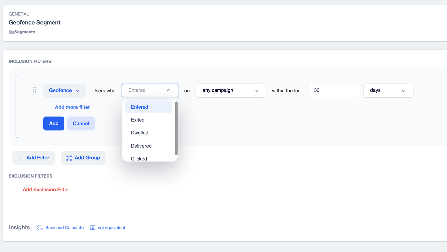Click the Add Filter button label
The image size is (447, 252).
coord(38,158)
